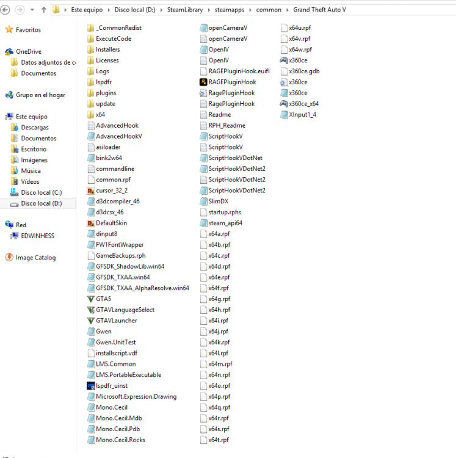Image resolution: width=456 pixels, height=458 pixels.
Task: Select the x64w.rpf file
Action: pyautogui.click(x=296, y=49)
